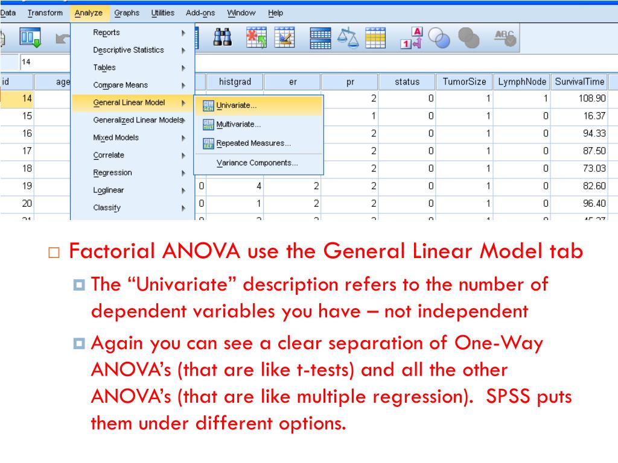Click the Select Cases toolbar icon
The image size is (618, 463).
[x=375, y=38]
